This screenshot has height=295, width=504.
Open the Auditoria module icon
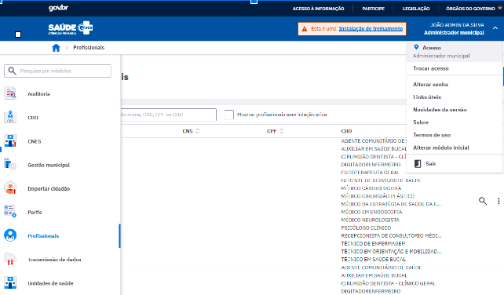click(x=10, y=93)
